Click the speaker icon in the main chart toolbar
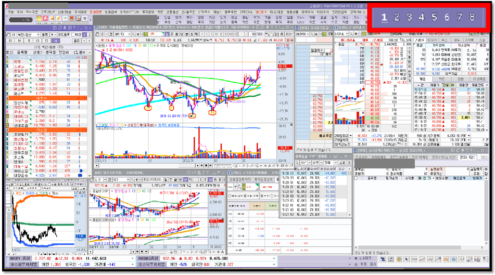The width and height of the screenshot is (495, 275). tap(138, 34)
